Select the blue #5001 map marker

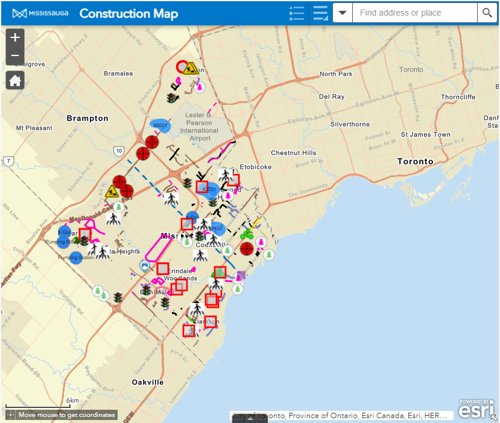click(x=160, y=126)
